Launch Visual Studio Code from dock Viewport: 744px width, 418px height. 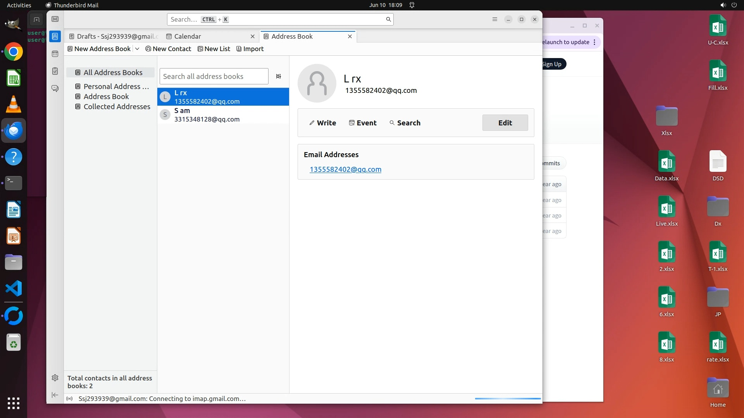14,289
